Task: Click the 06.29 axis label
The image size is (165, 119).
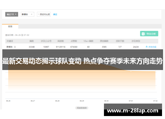Action: (82, 101)
